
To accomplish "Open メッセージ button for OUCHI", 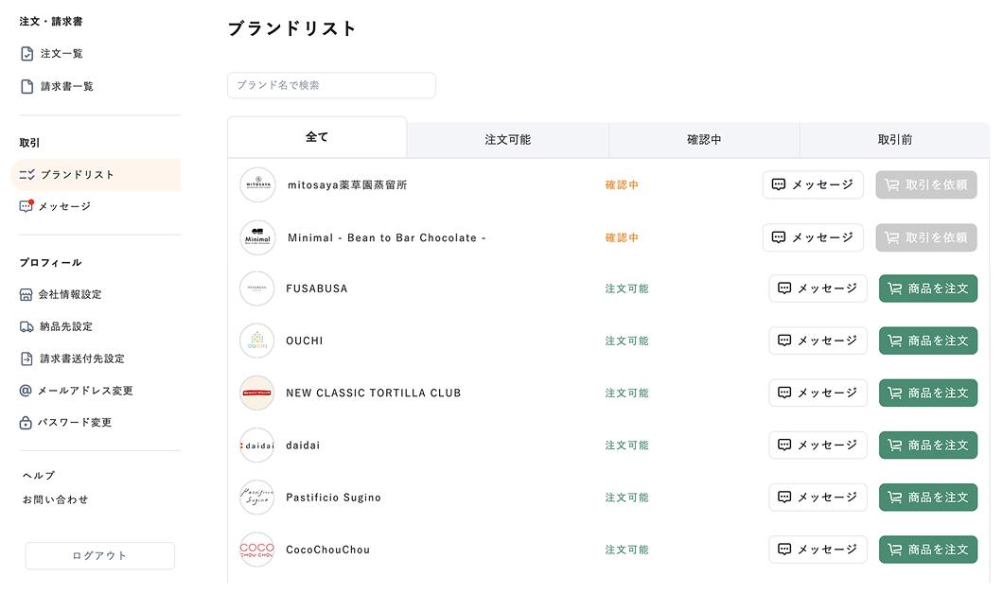I will tap(818, 341).
